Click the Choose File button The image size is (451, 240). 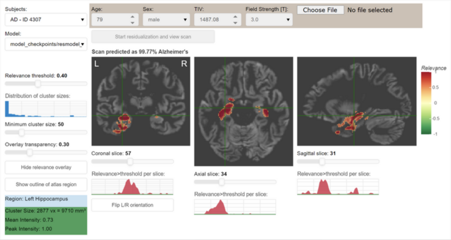(x=320, y=10)
